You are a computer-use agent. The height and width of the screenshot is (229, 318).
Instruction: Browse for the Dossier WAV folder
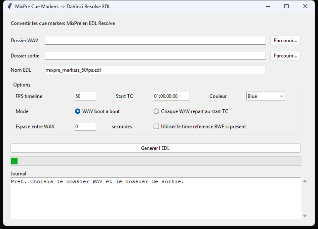285,40
